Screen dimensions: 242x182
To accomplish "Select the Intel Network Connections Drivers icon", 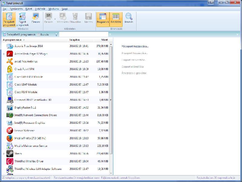I will [10, 115].
